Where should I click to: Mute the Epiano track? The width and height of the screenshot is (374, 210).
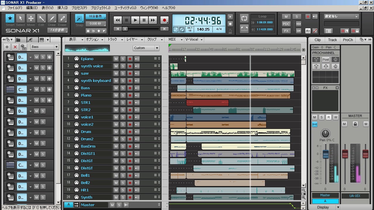116,59
